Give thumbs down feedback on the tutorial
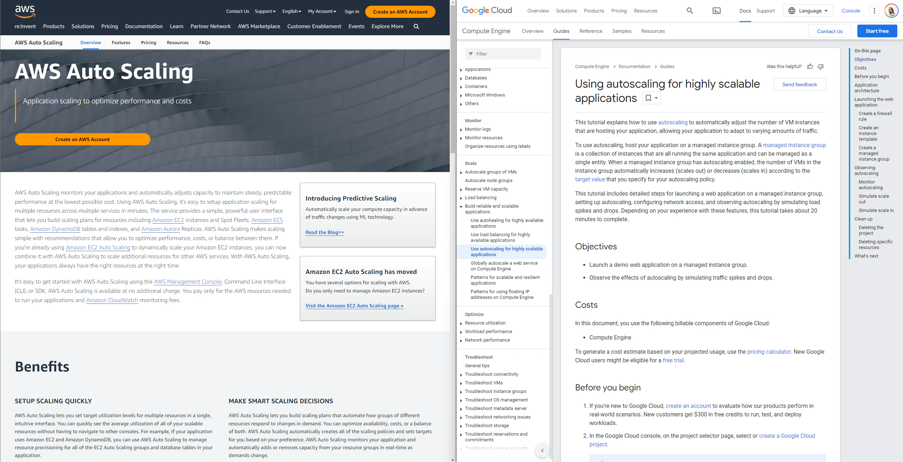The width and height of the screenshot is (903, 462). point(821,67)
